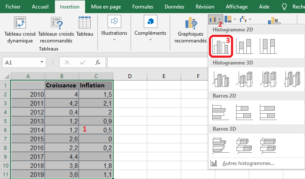Open the Mise en page tab
Viewport: 305px width, 179px height.
point(106,7)
